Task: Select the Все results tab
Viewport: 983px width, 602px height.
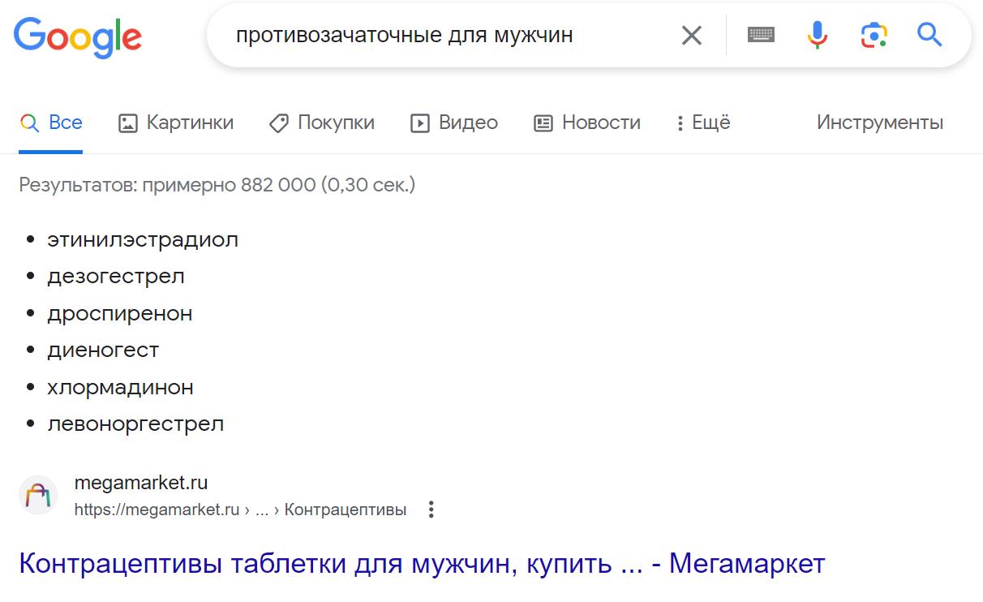Action: (51, 123)
